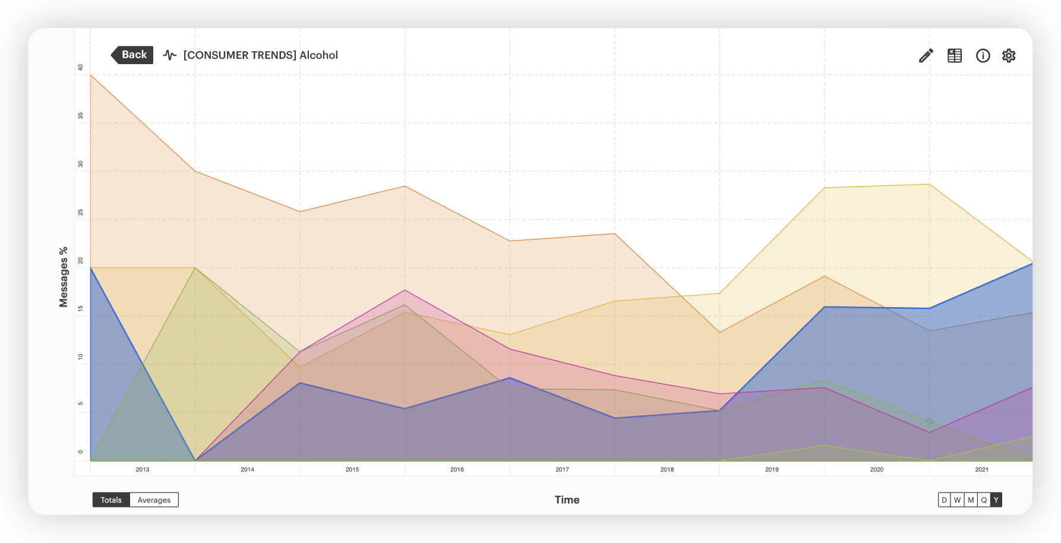Click the 2018 axis label
Image resolution: width=1061 pixels, height=543 pixels.
[667, 469]
